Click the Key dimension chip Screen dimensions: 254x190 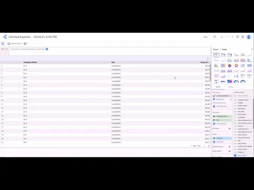click(222, 120)
